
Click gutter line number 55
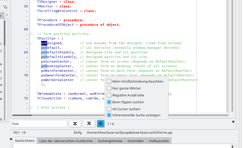click(x=26, y=6)
